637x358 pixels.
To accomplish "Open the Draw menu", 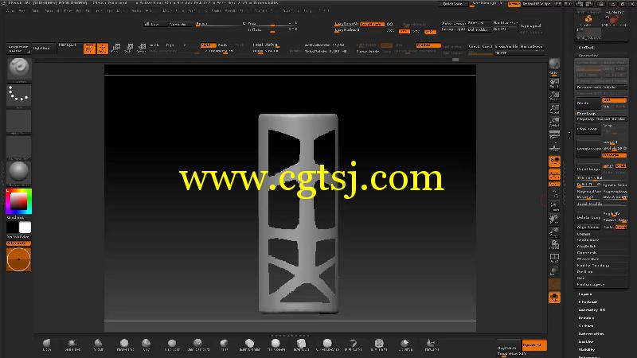I will [x=68, y=10].
